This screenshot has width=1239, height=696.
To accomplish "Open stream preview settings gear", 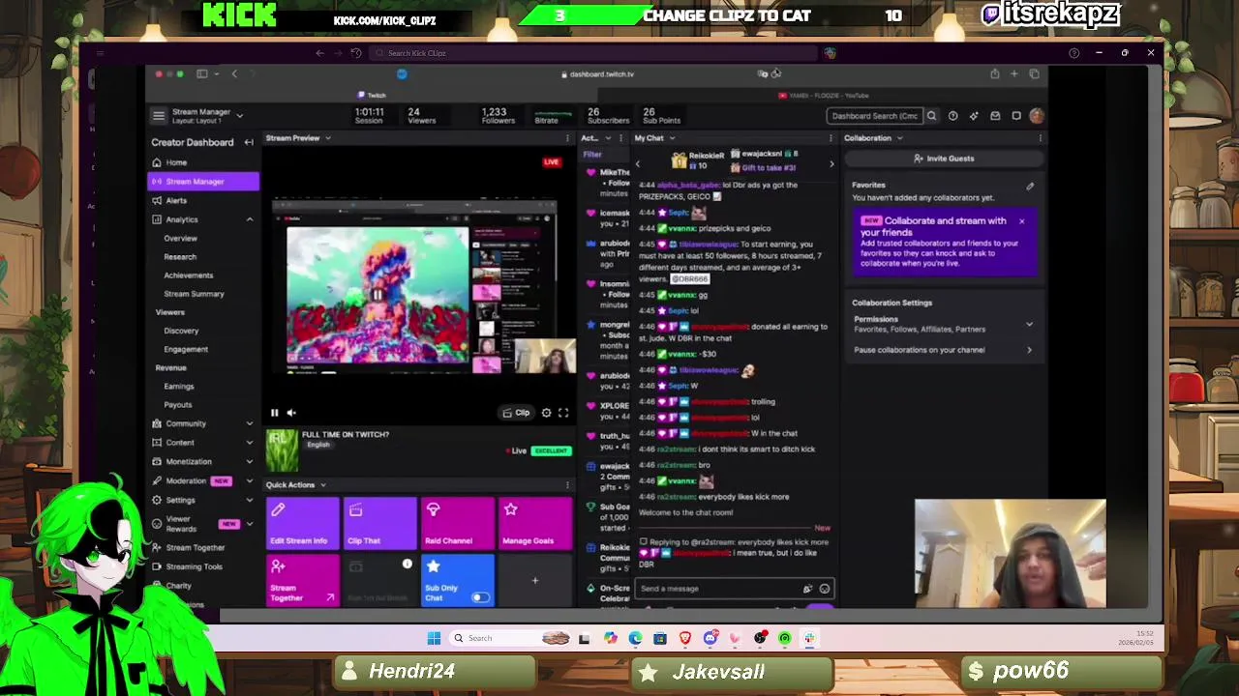I will [547, 413].
